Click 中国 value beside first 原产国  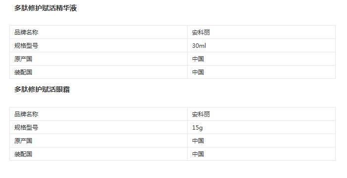(x=198, y=59)
